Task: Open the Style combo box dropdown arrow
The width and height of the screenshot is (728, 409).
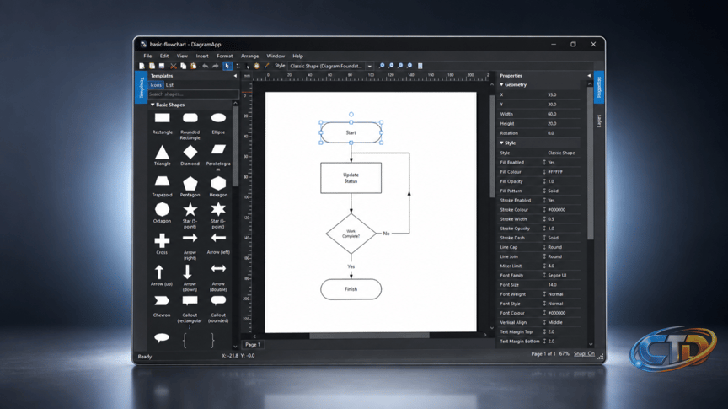Action: 370,66
